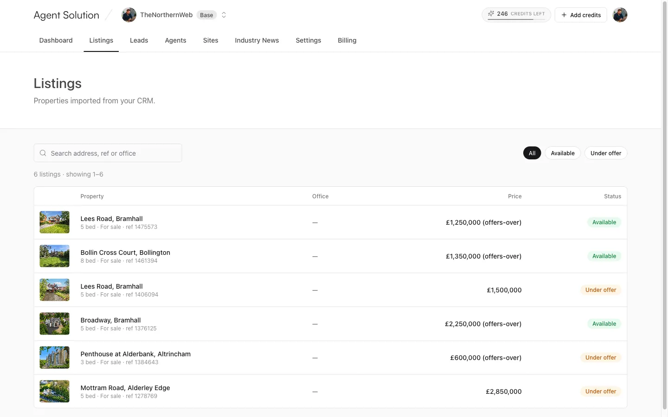Open the Sites tab
668x417 pixels.
tap(211, 40)
